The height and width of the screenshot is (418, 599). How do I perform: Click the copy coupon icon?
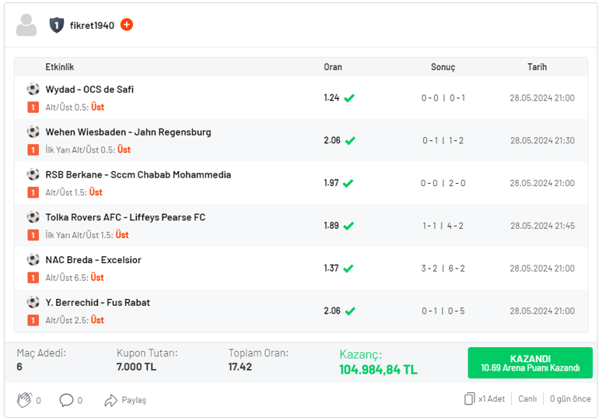point(469,399)
